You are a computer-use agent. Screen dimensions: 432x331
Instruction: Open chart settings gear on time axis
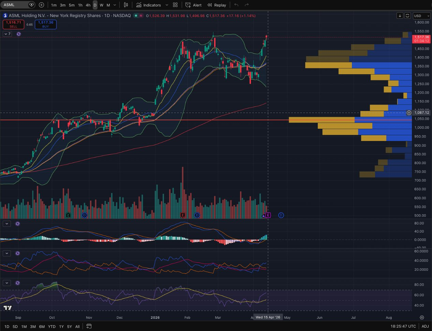(x=422, y=317)
